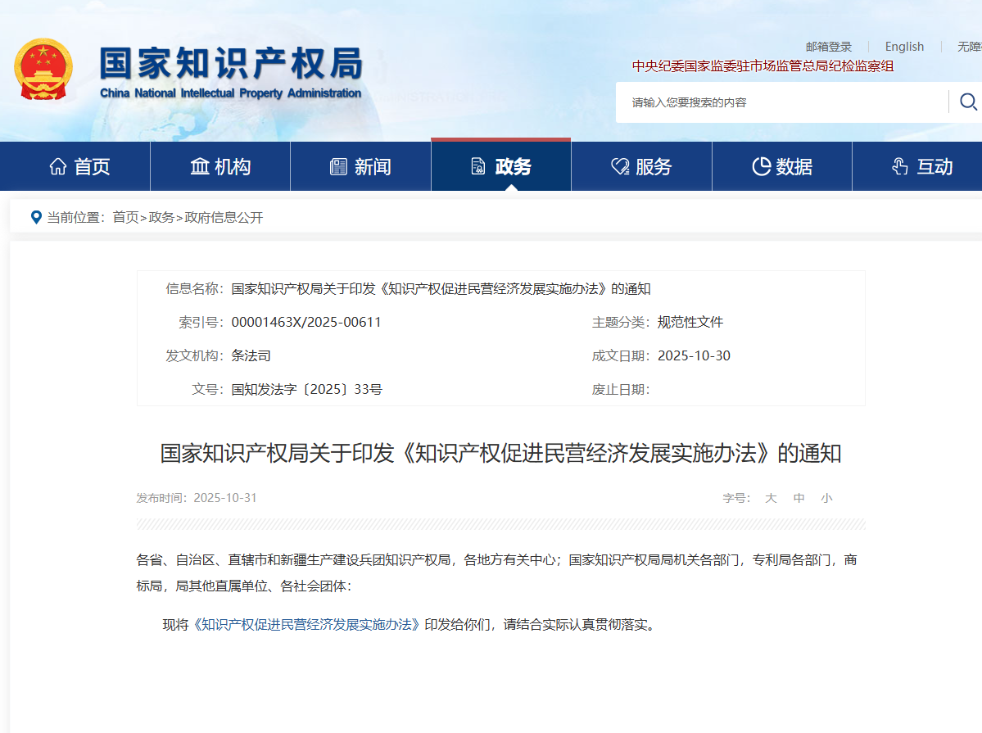Image resolution: width=982 pixels, height=733 pixels.
Task: Click 邮箱登录 mailbox login link
Action: click(829, 47)
